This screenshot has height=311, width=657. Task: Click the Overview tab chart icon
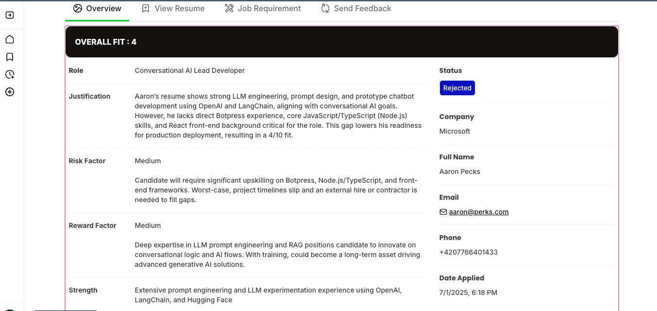tap(78, 8)
